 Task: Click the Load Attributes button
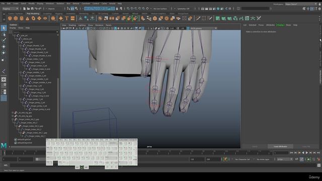(280, 146)
